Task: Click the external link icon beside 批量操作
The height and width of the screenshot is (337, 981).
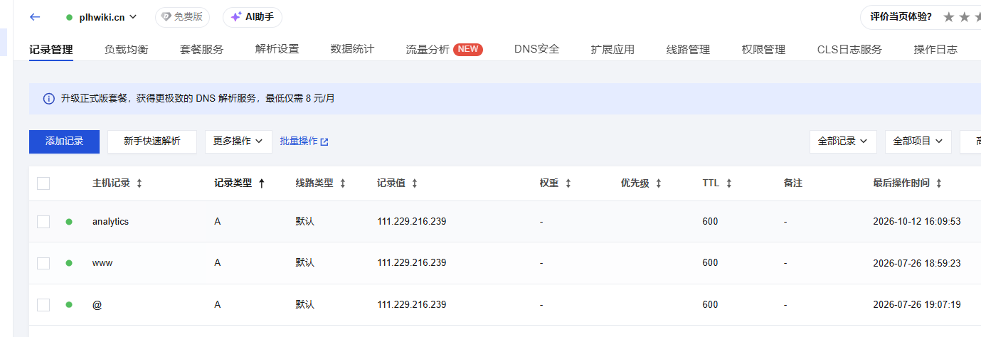Action: pyautogui.click(x=324, y=141)
